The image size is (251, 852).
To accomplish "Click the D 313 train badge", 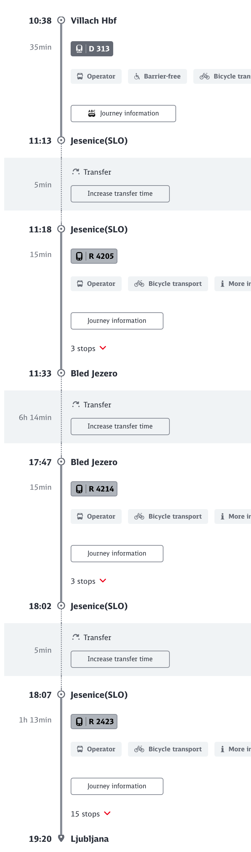I will (92, 49).
